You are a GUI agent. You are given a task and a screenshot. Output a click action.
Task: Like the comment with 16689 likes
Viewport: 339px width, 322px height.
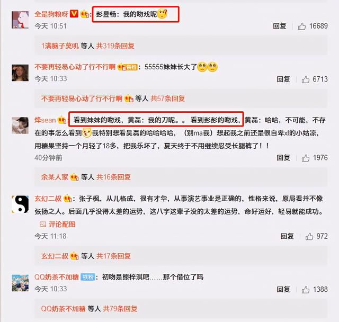[x=301, y=26]
